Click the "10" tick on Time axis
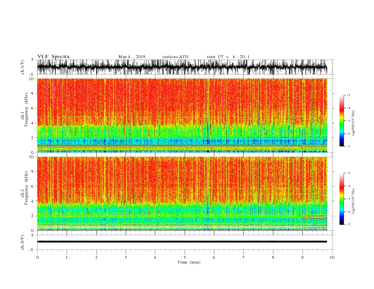Viewport: 374px width, 289px height. 332,257
